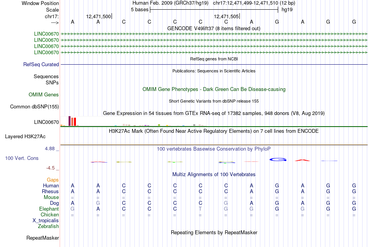The width and height of the screenshot is (368, 247).
Task: Click the Zebrafish alignment row label
Action: 48,226
